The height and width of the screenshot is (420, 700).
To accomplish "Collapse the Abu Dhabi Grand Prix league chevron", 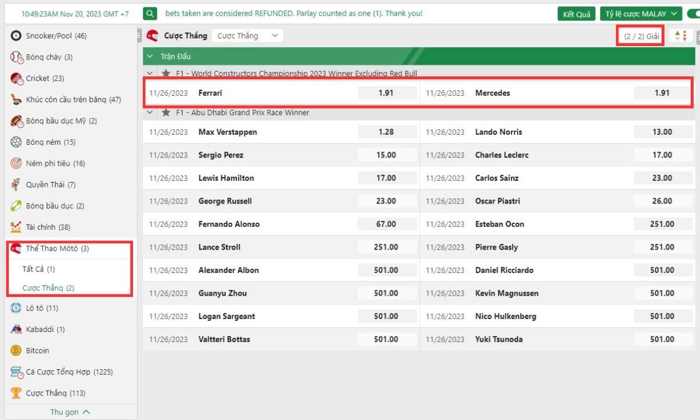I will click(x=150, y=113).
